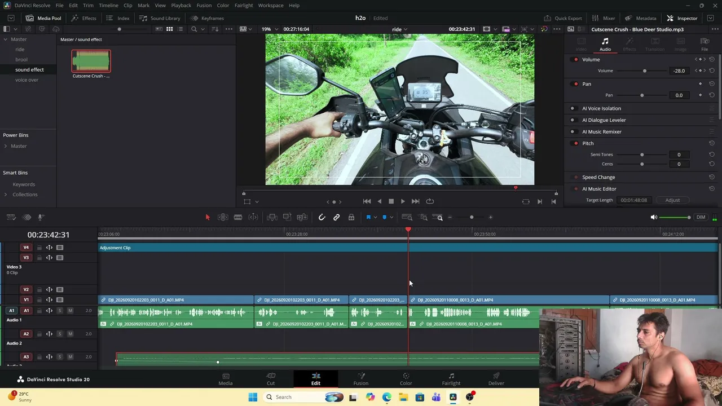
Task: Open the viewer zoom percentage dropdown
Action: click(269, 29)
